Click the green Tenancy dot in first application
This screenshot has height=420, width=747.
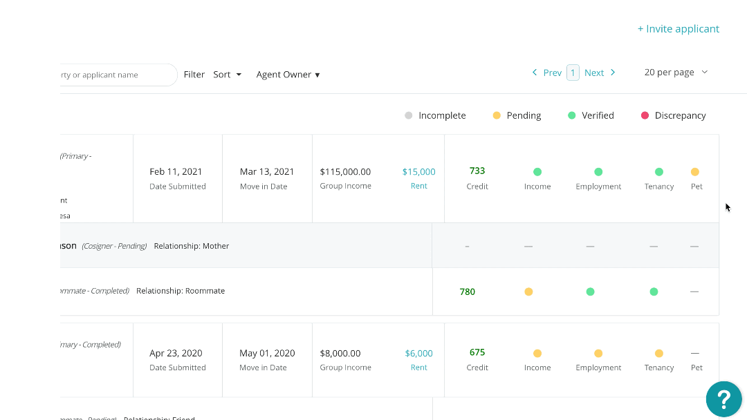658,172
